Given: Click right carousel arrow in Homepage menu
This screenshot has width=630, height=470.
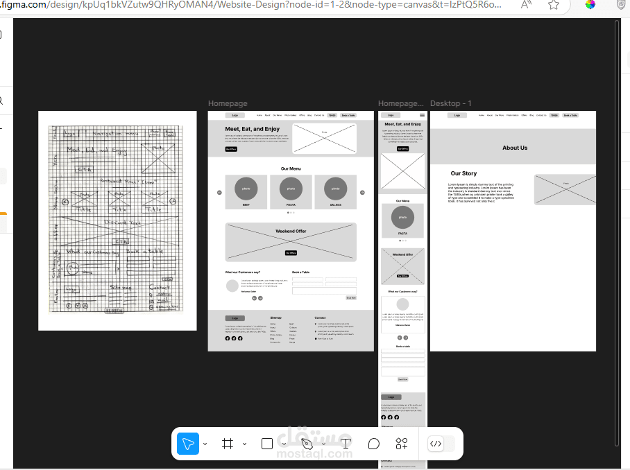Looking at the screenshot, I should click(362, 193).
